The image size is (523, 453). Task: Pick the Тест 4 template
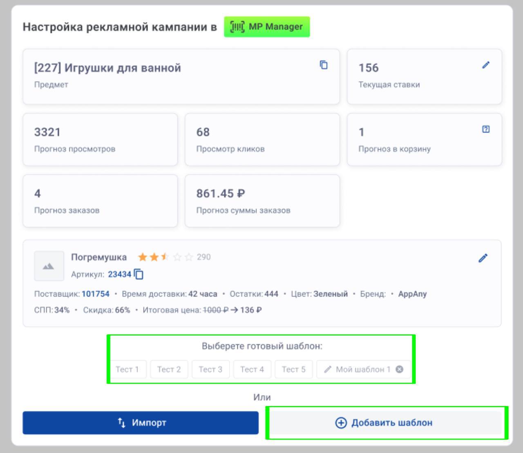click(252, 369)
